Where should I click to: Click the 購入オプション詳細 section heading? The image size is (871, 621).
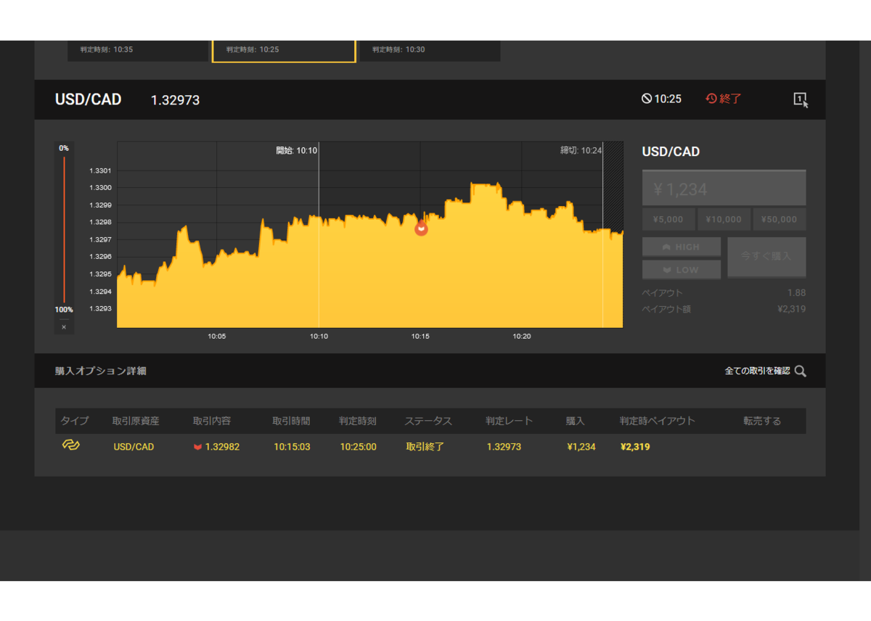point(101,371)
